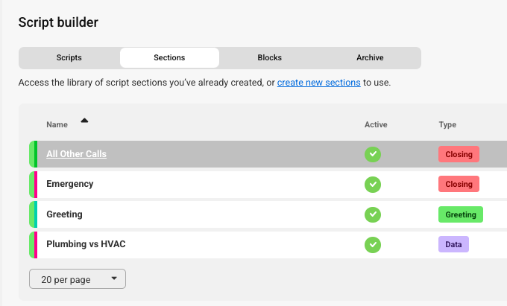The height and width of the screenshot is (306, 507).
Task: Select the Sections tab
Action: pos(169,57)
